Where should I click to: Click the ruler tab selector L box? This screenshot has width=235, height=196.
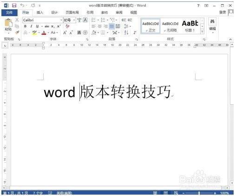coord(5,45)
